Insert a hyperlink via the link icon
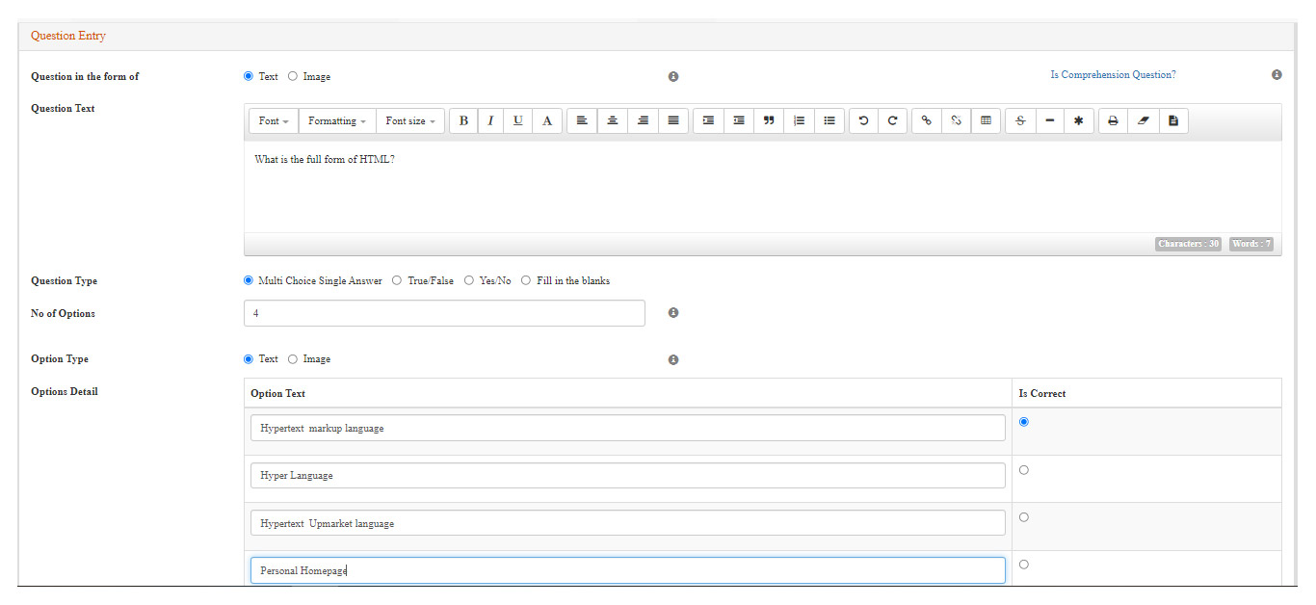Screen dimensions: 1316x605 pos(926,121)
